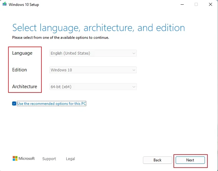Click the maximize window button
Screen dimensions: 218x171
(x=196, y=4)
